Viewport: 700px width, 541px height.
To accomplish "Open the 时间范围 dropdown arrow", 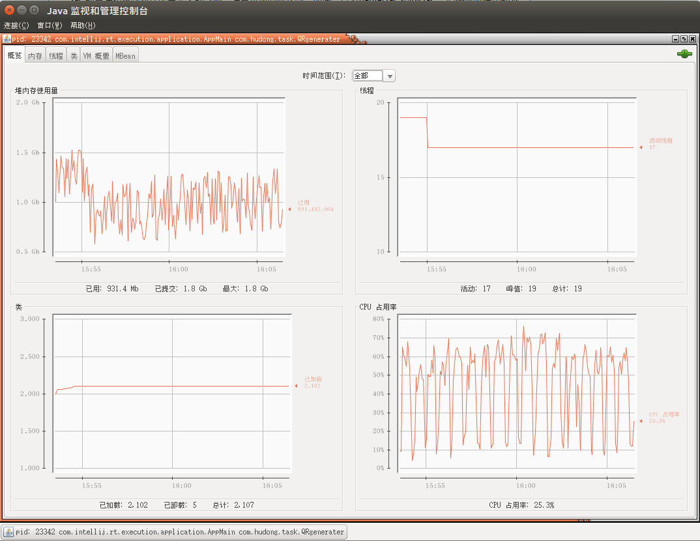I will pos(390,76).
